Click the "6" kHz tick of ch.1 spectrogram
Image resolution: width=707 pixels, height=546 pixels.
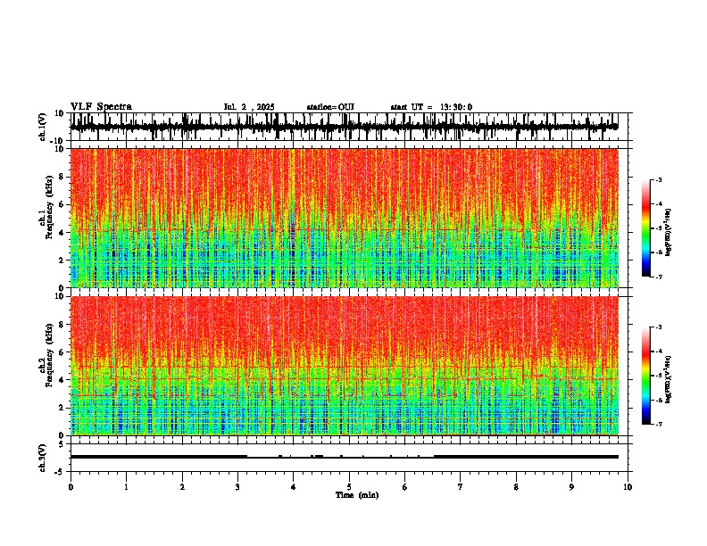[62, 205]
